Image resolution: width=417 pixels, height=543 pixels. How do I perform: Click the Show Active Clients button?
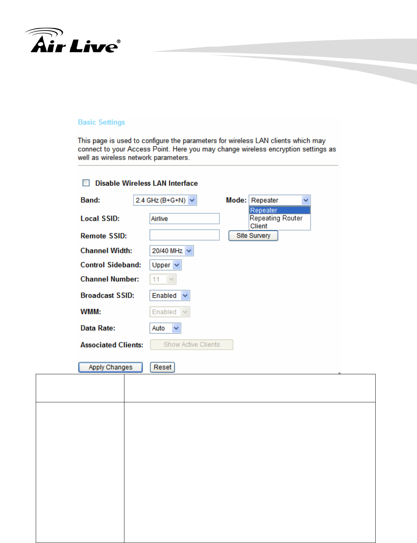point(192,345)
